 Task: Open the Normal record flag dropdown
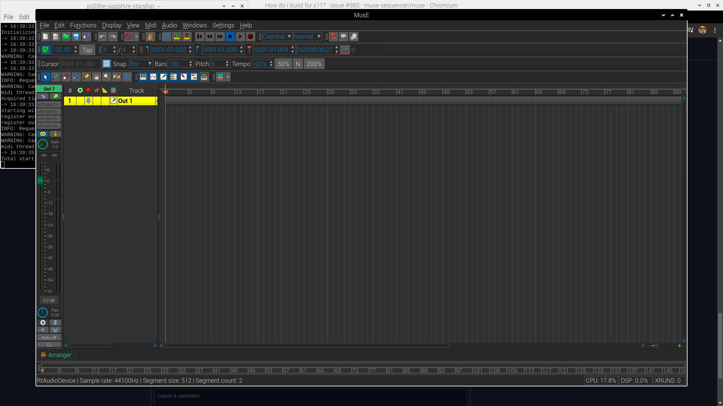[x=307, y=36]
